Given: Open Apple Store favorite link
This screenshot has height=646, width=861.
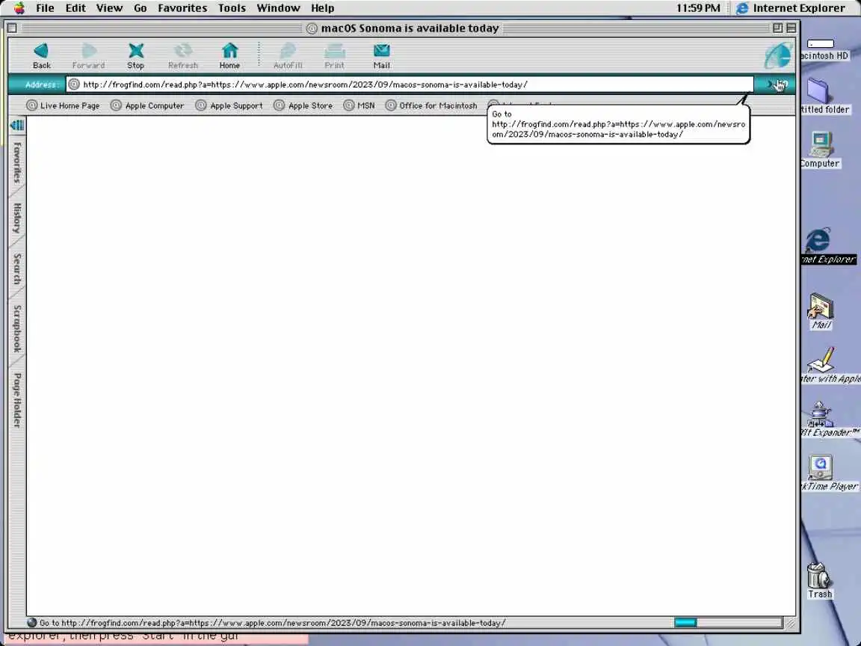Looking at the screenshot, I should (303, 105).
